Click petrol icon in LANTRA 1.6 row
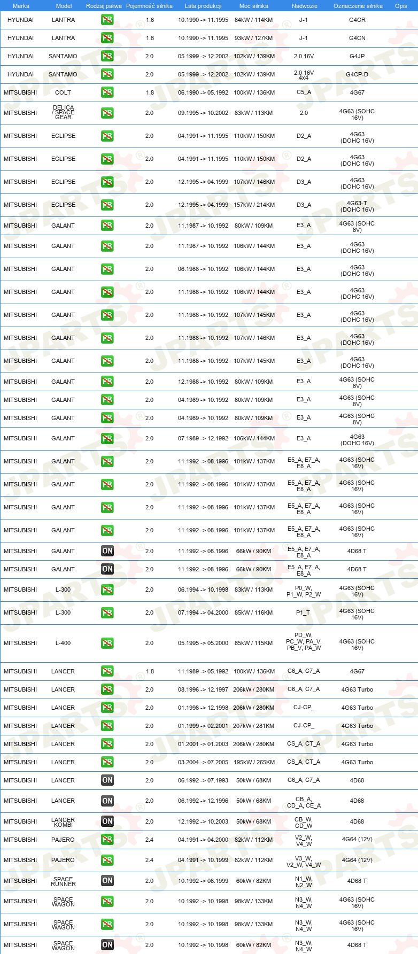 [107, 20]
